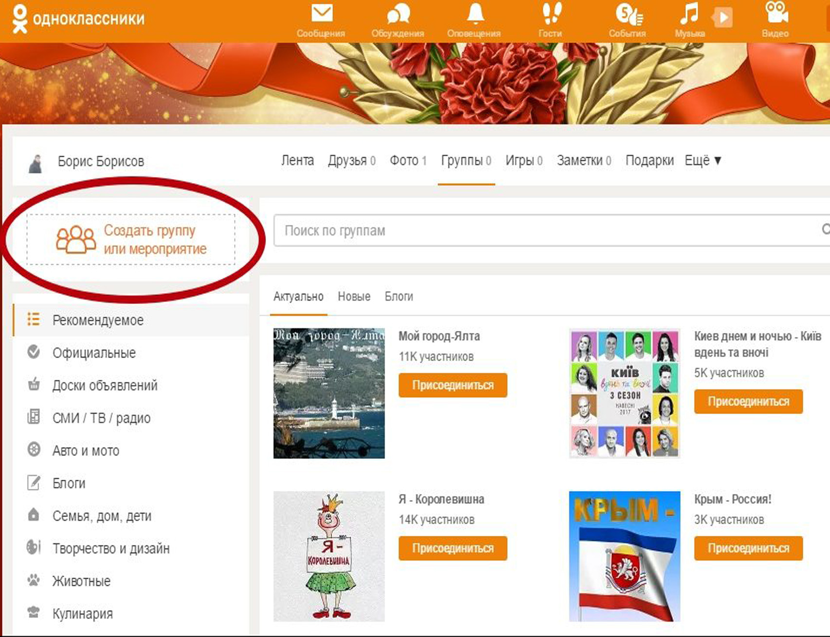Select the Блоги tab above group list
Screen dimensions: 830x637
point(398,296)
